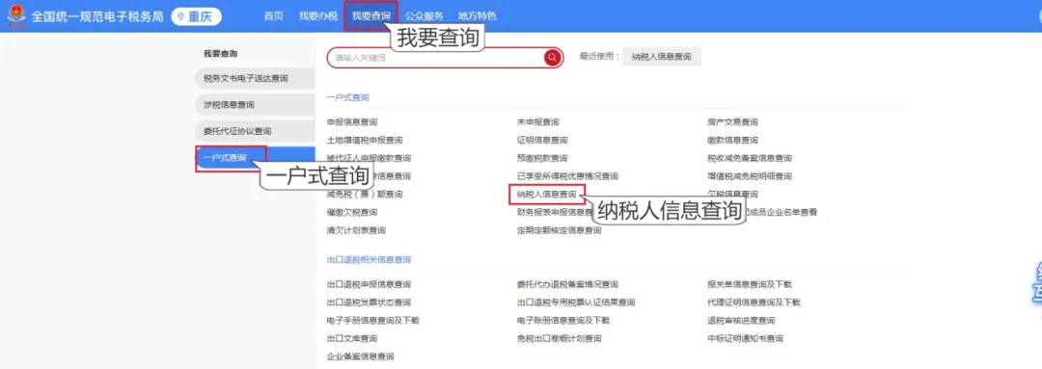Select 委托代征协议查询 in sidebar
The image size is (1042, 369).
coord(254,131)
